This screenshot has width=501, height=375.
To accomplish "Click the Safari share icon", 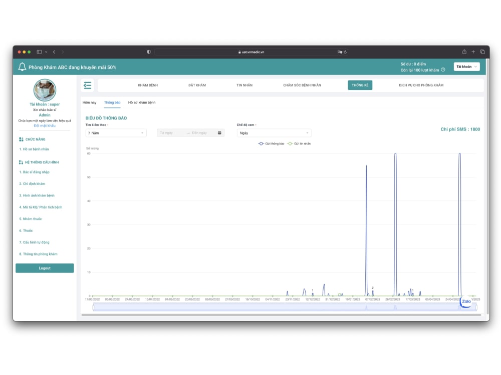I will click(464, 51).
